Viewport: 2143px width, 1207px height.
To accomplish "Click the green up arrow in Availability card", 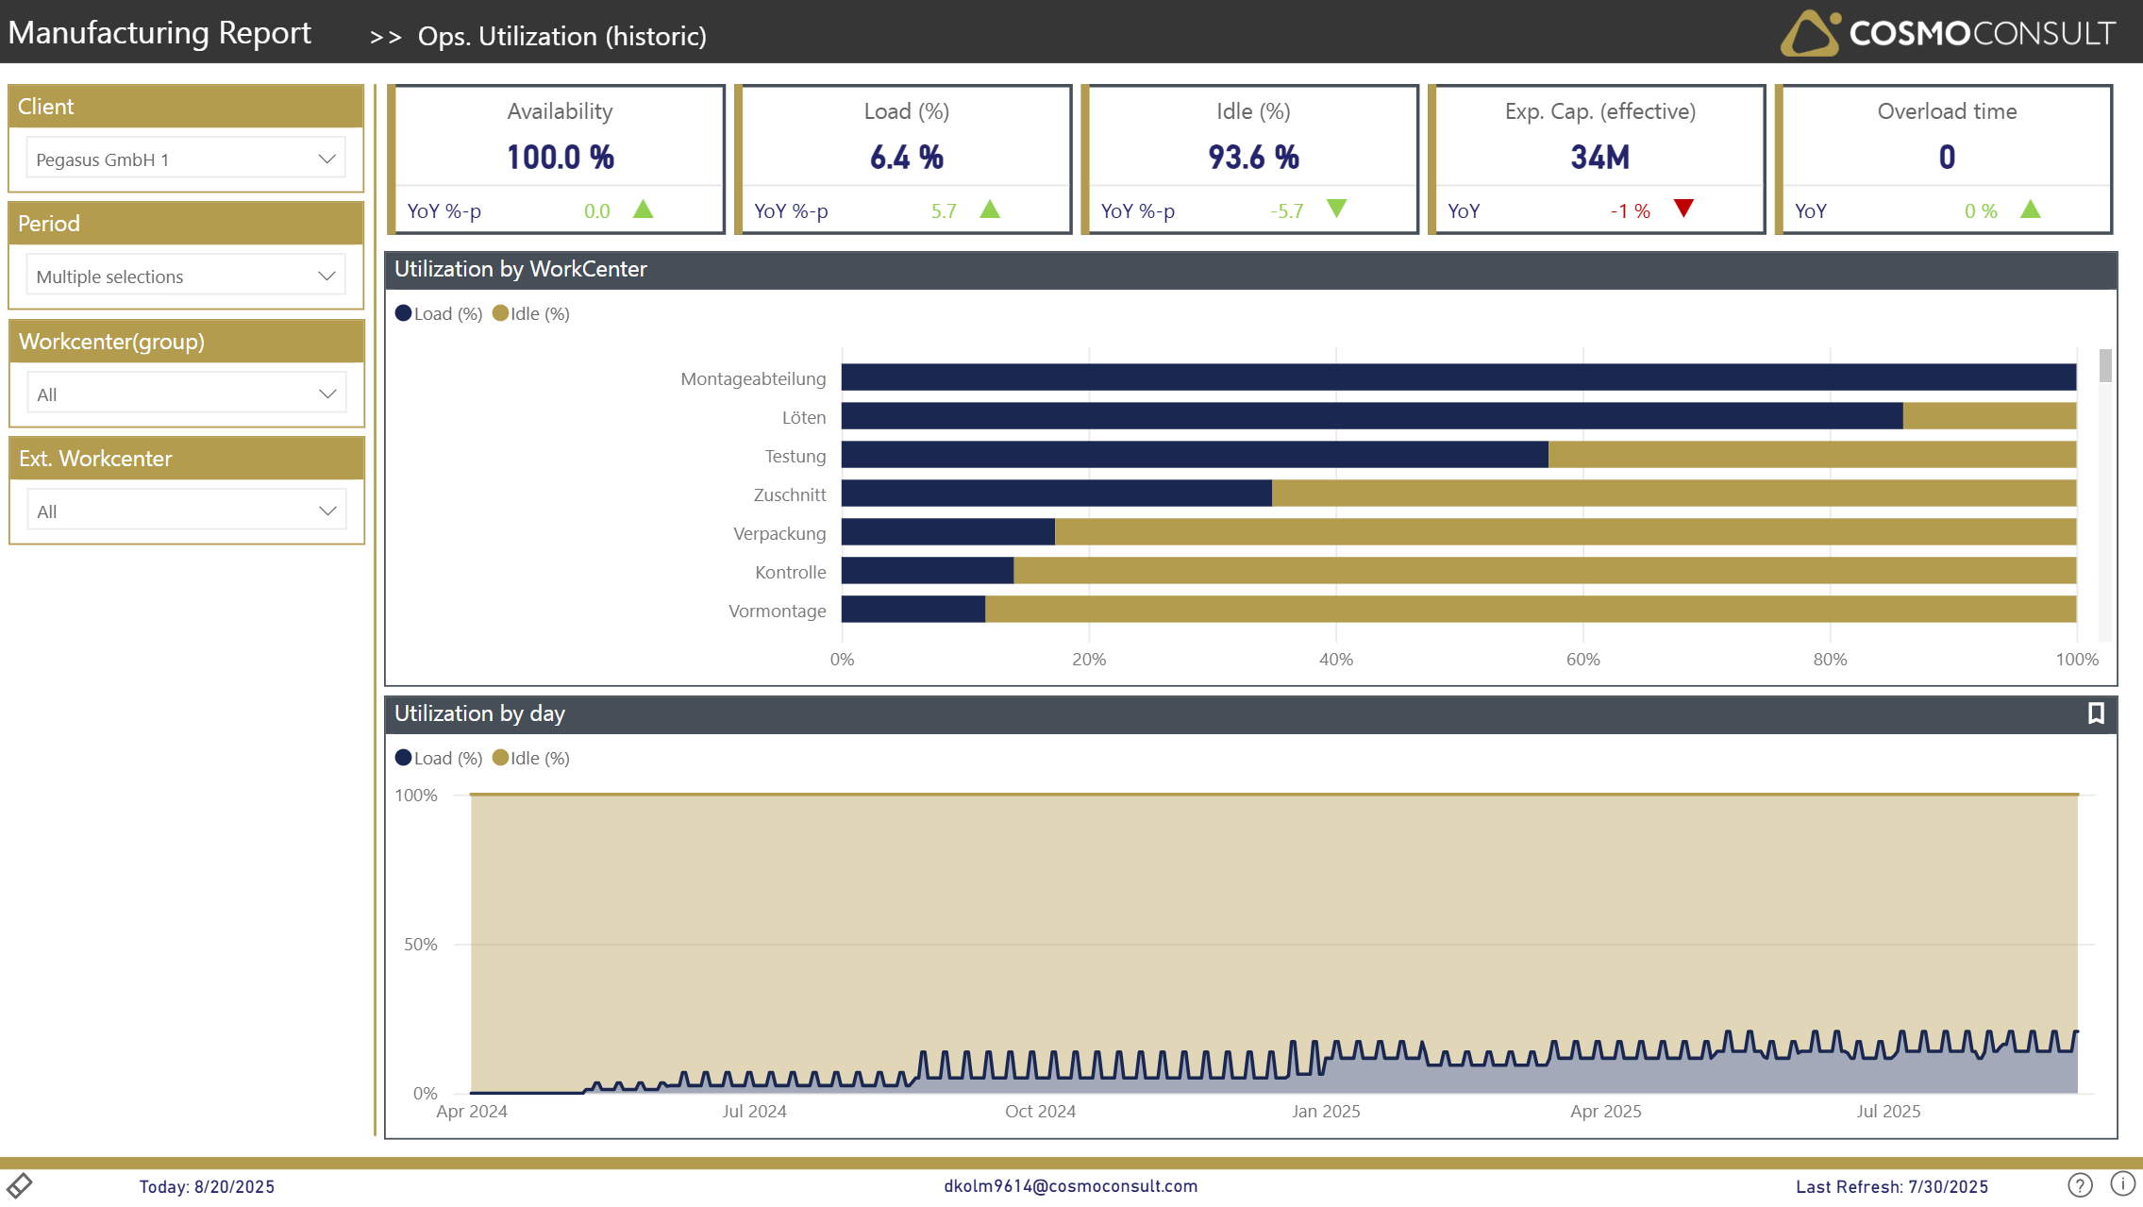I will [643, 209].
